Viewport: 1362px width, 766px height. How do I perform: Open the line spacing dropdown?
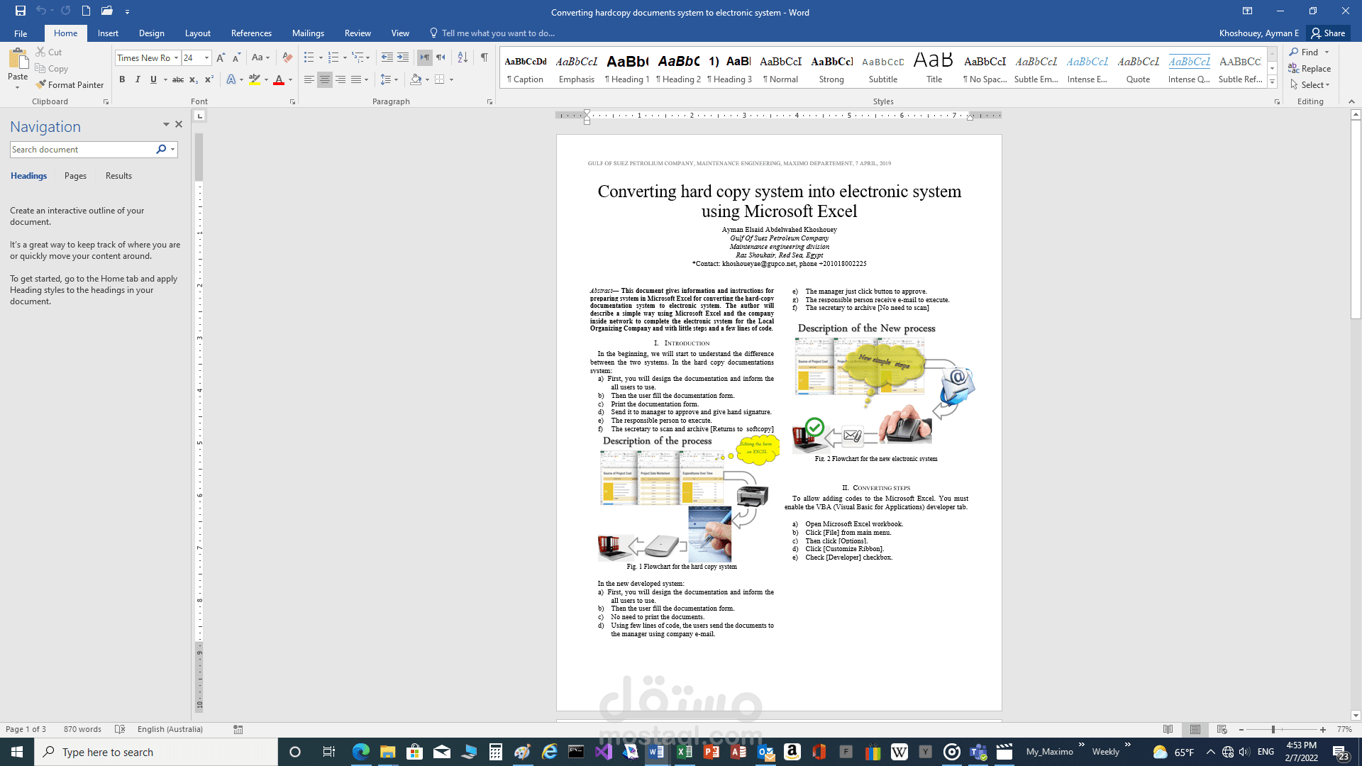tap(395, 79)
